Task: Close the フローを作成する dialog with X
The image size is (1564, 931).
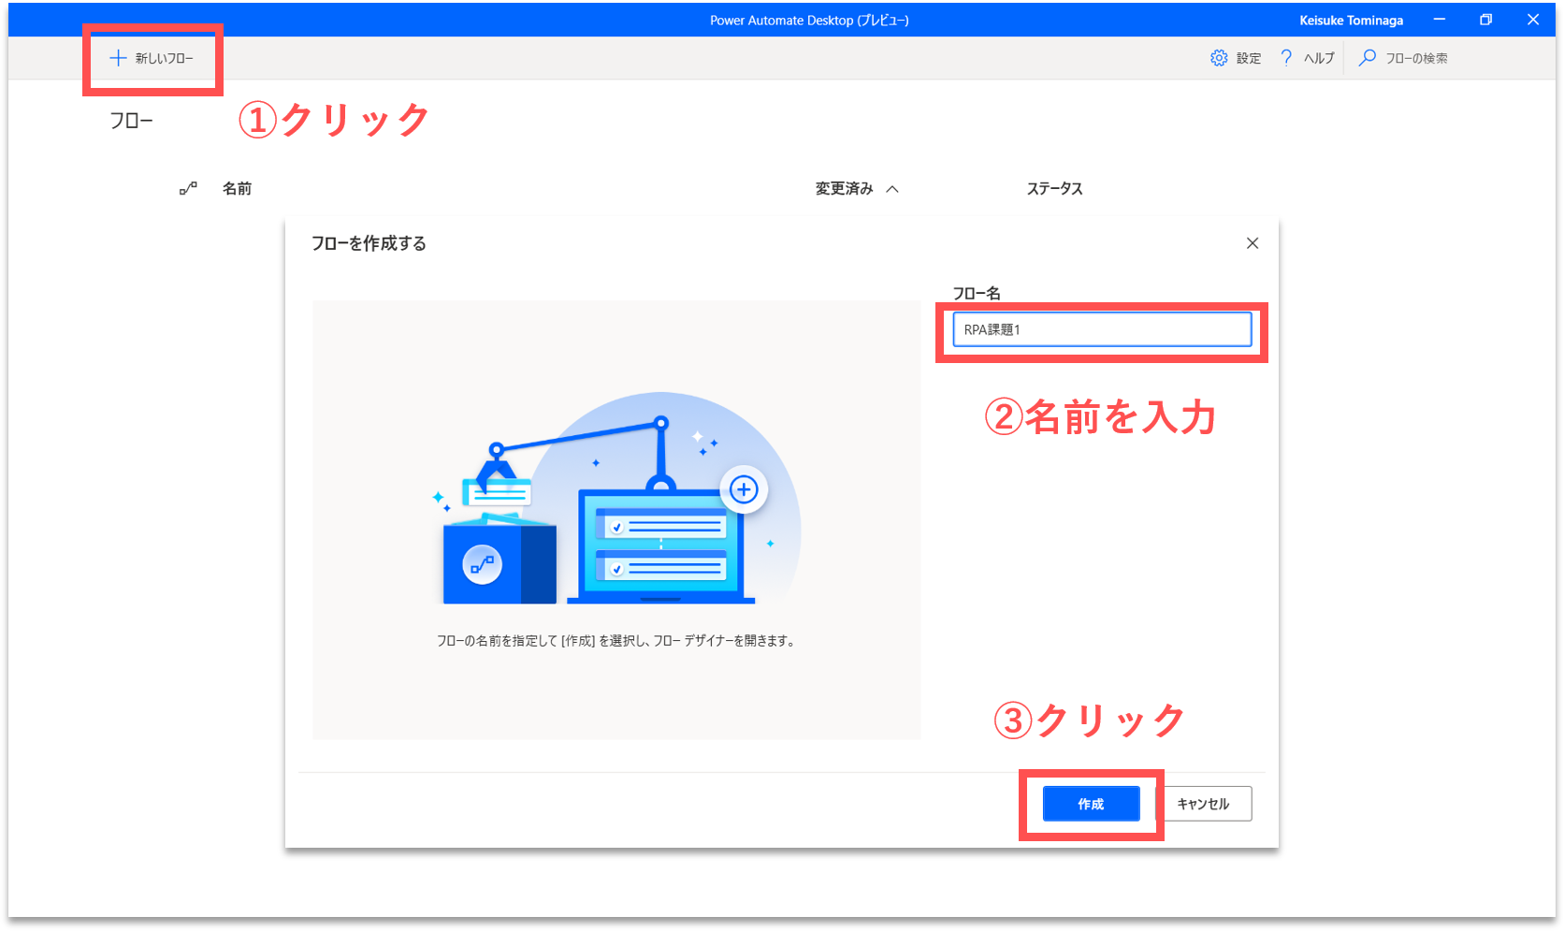Action: (1253, 243)
